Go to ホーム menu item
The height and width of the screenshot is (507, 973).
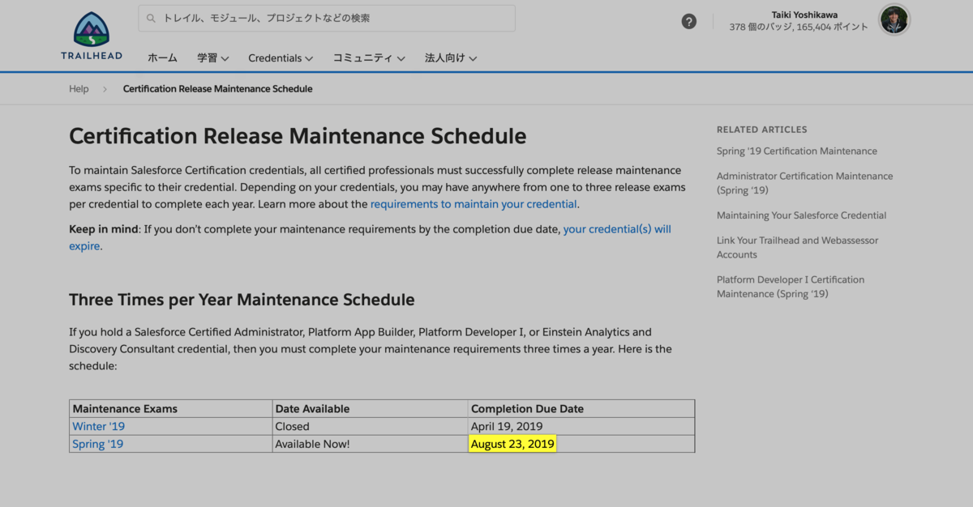(162, 58)
